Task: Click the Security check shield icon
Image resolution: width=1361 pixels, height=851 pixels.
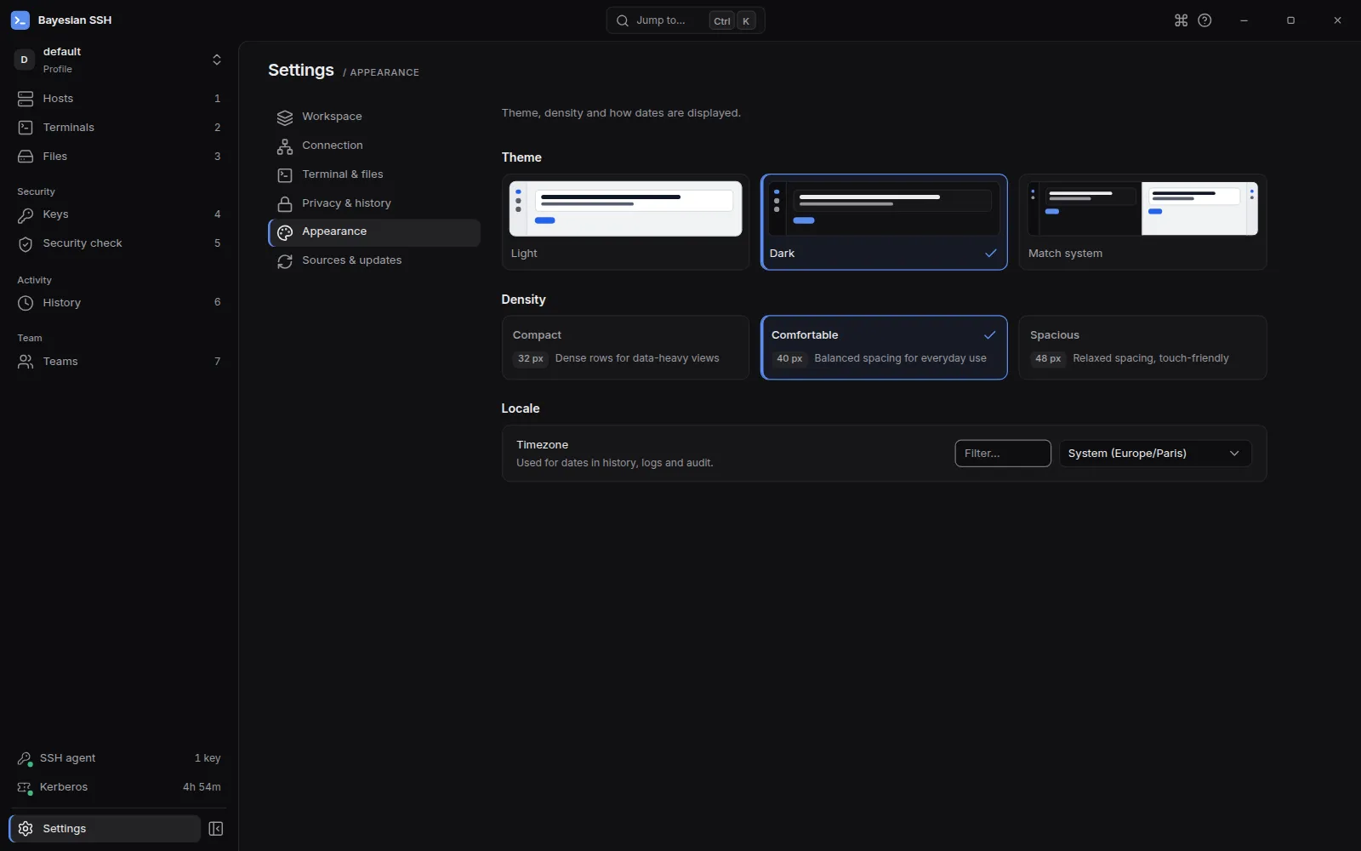Action: 26,243
